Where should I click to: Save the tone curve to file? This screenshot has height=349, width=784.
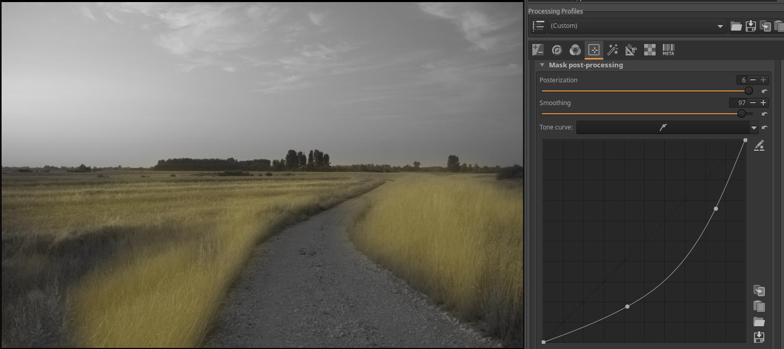759,337
